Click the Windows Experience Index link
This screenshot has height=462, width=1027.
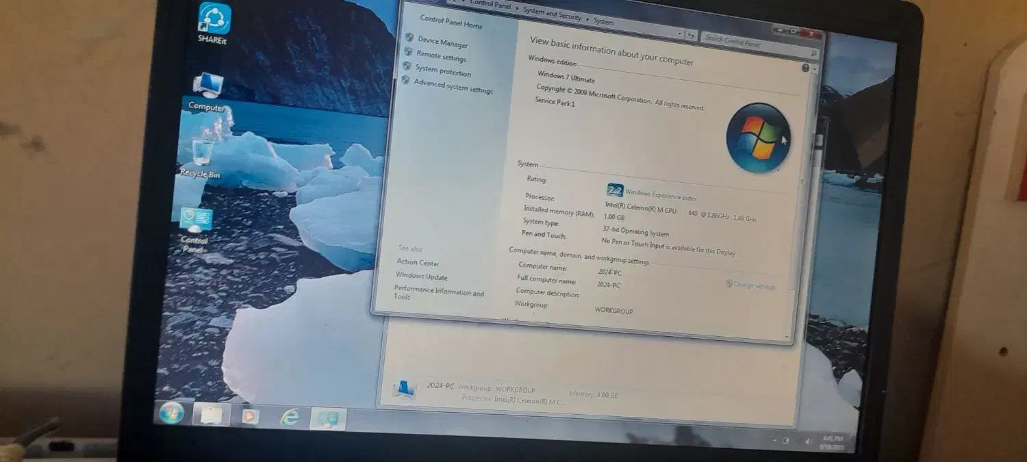click(x=660, y=195)
